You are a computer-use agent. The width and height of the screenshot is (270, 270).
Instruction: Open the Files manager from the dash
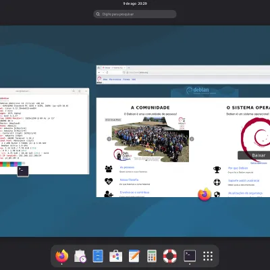98,256
